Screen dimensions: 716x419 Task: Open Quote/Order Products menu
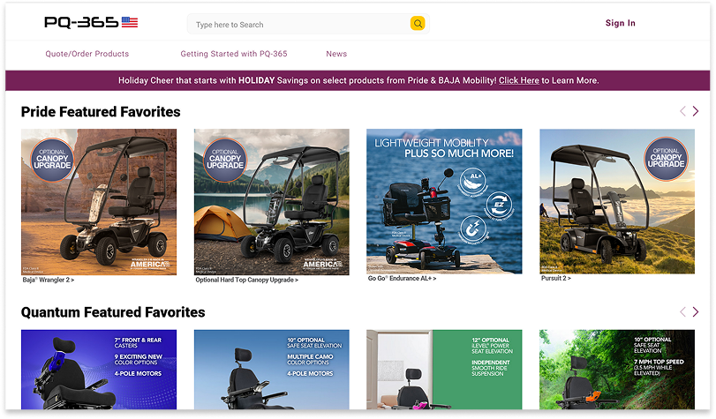87,54
